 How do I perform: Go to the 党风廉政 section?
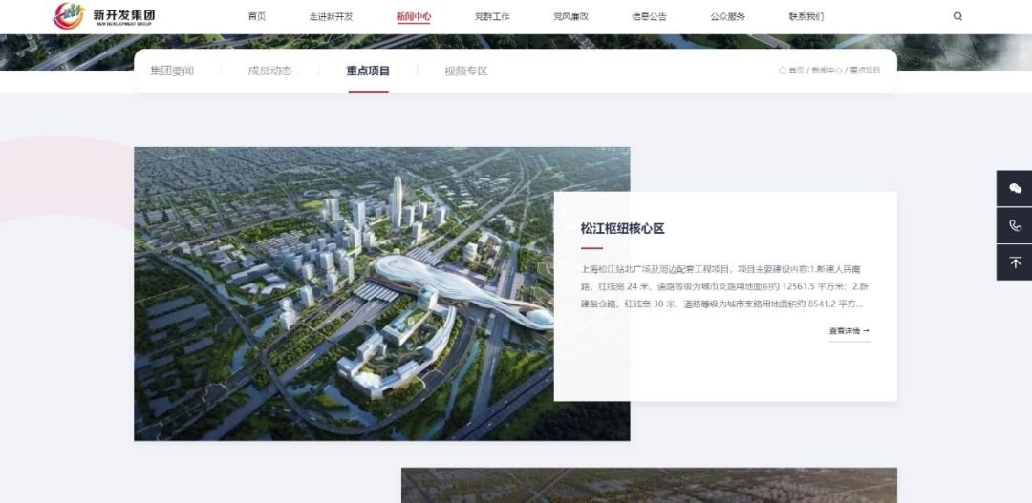tap(570, 17)
